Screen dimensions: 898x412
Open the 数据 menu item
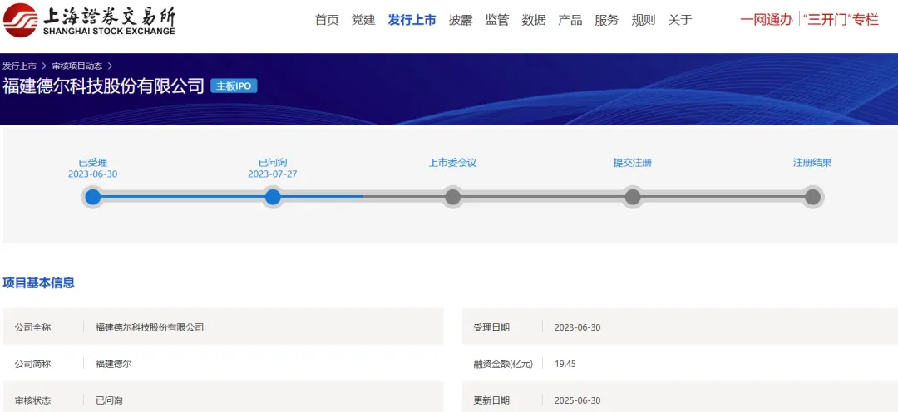(x=534, y=20)
